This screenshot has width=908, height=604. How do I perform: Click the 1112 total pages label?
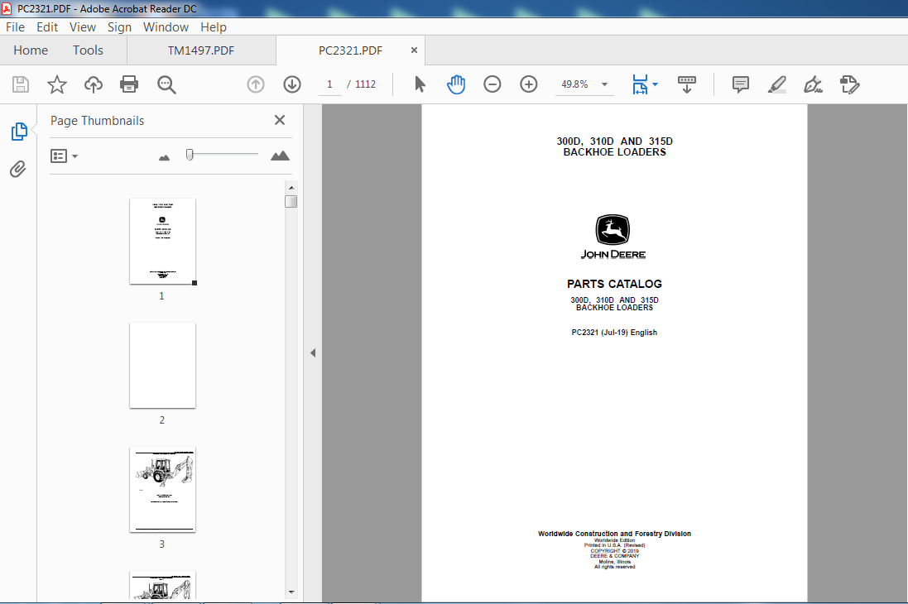365,84
